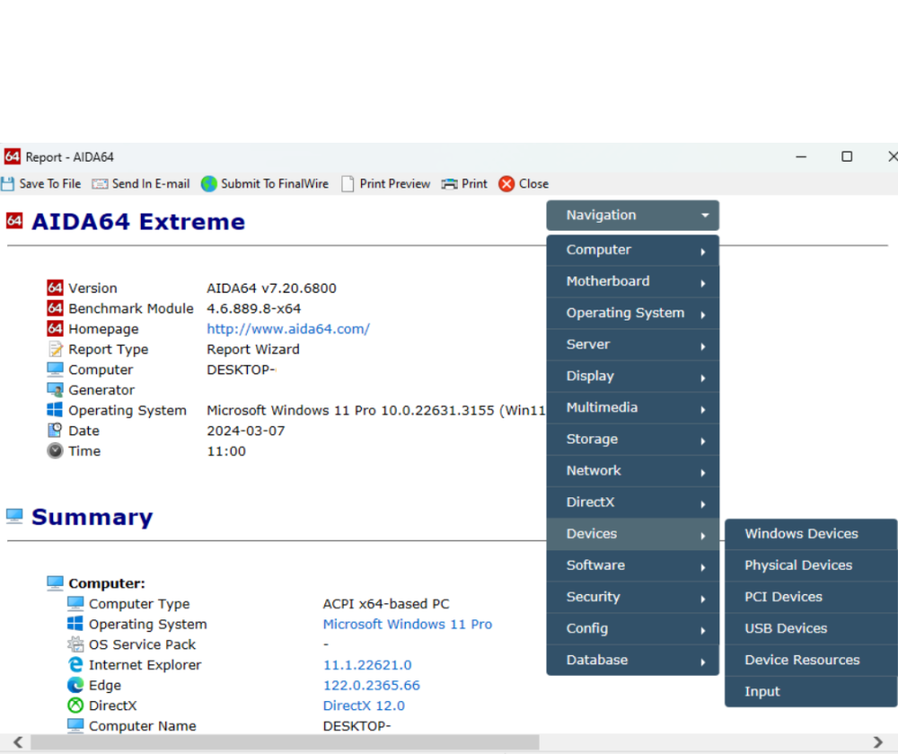
Task: Click the scrollbar right arrow
Action: click(877, 742)
